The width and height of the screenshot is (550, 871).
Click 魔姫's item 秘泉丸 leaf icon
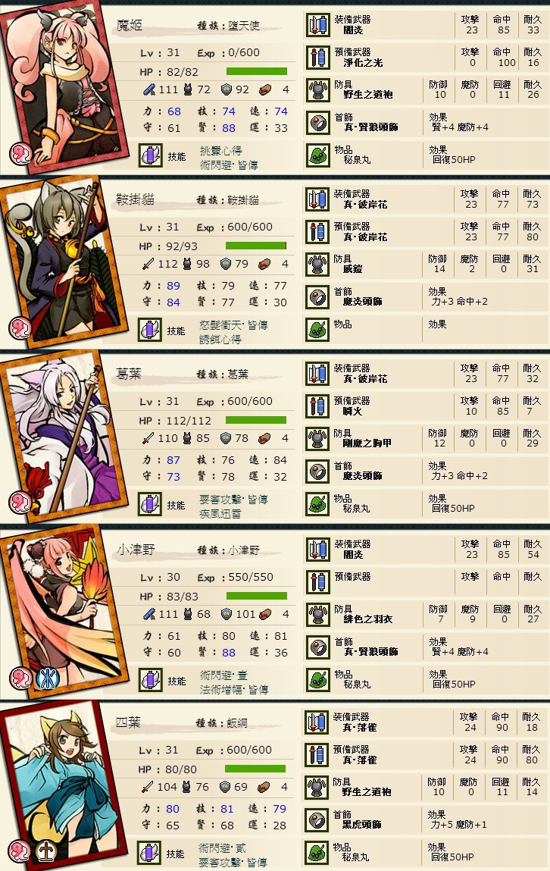click(x=318, y=155)
